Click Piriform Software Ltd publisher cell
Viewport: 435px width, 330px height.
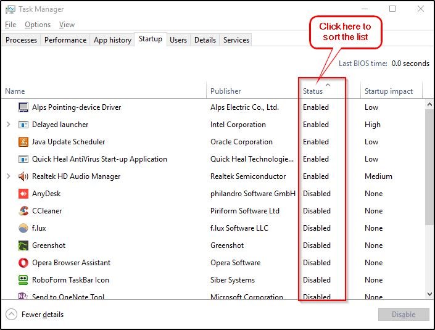click(x=245, y=211)
